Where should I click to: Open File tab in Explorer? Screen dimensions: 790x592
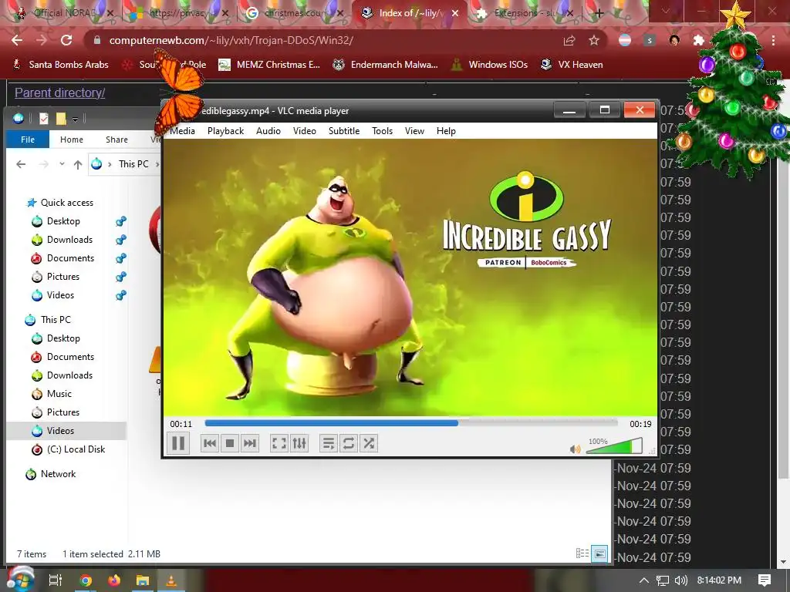click(28, 140)
